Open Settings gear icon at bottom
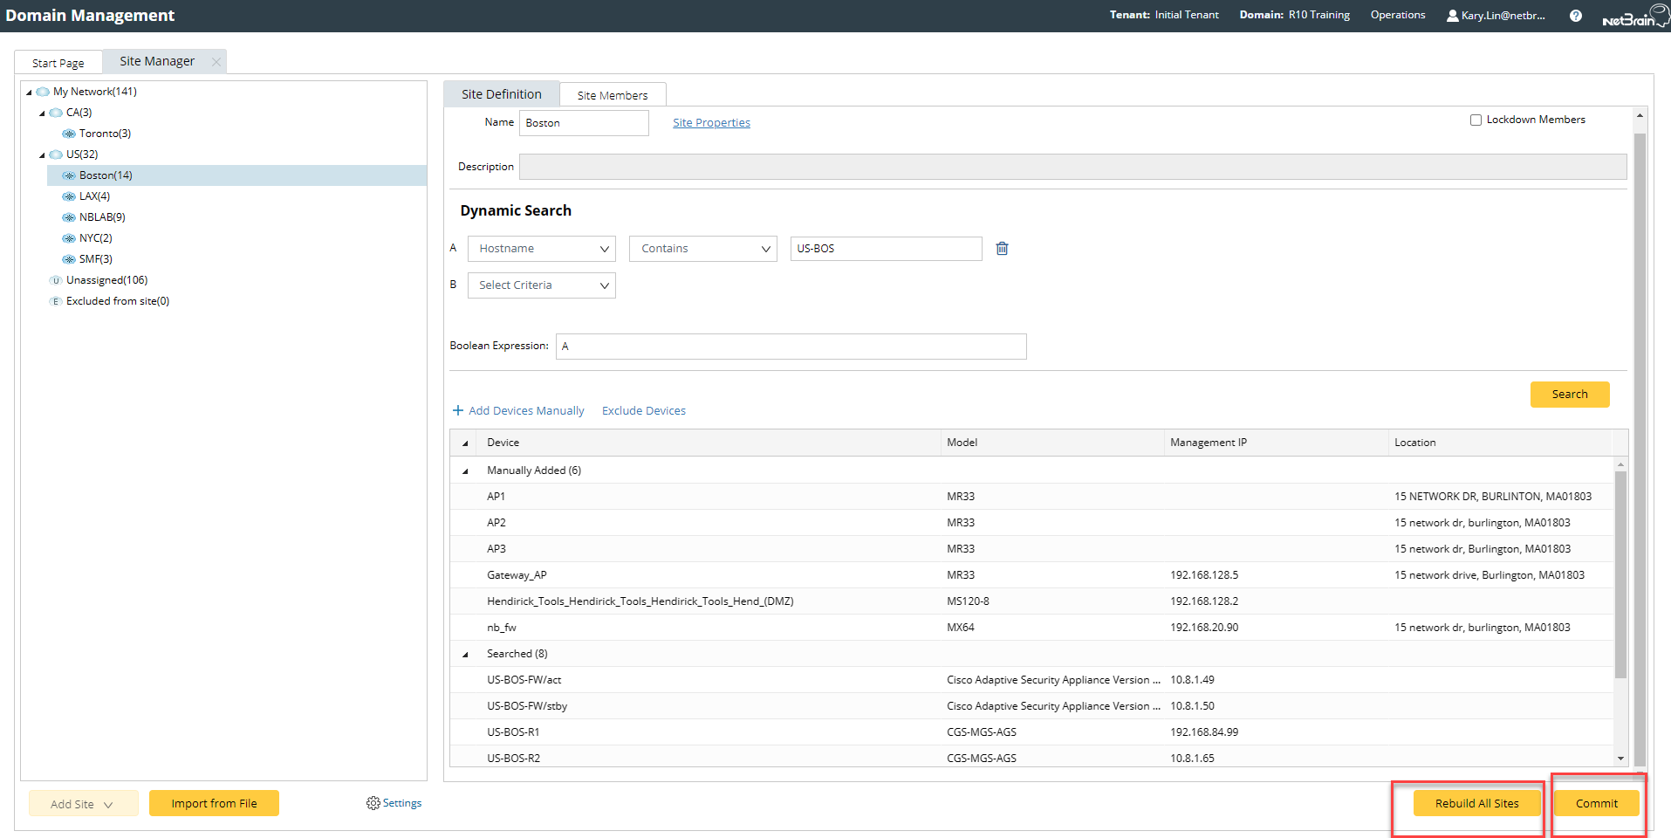 pyautogui.click(x=373, y=803)
